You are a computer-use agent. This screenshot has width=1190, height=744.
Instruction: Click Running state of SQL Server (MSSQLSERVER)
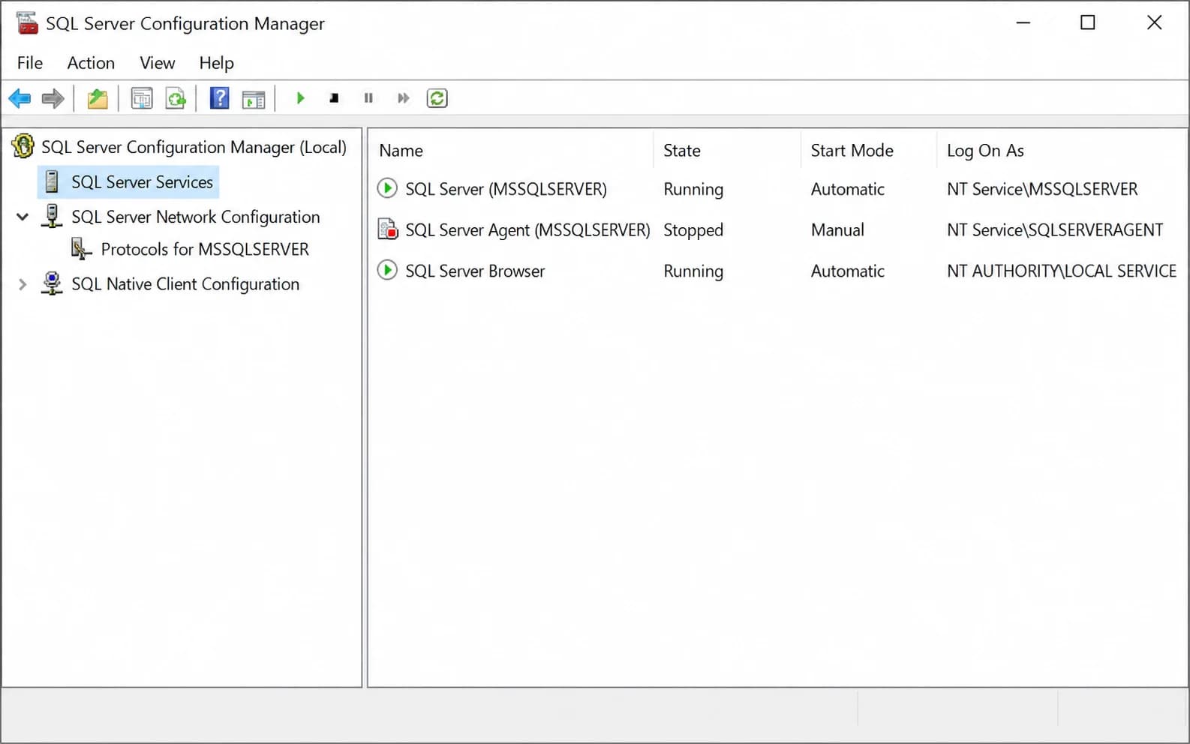693,189
